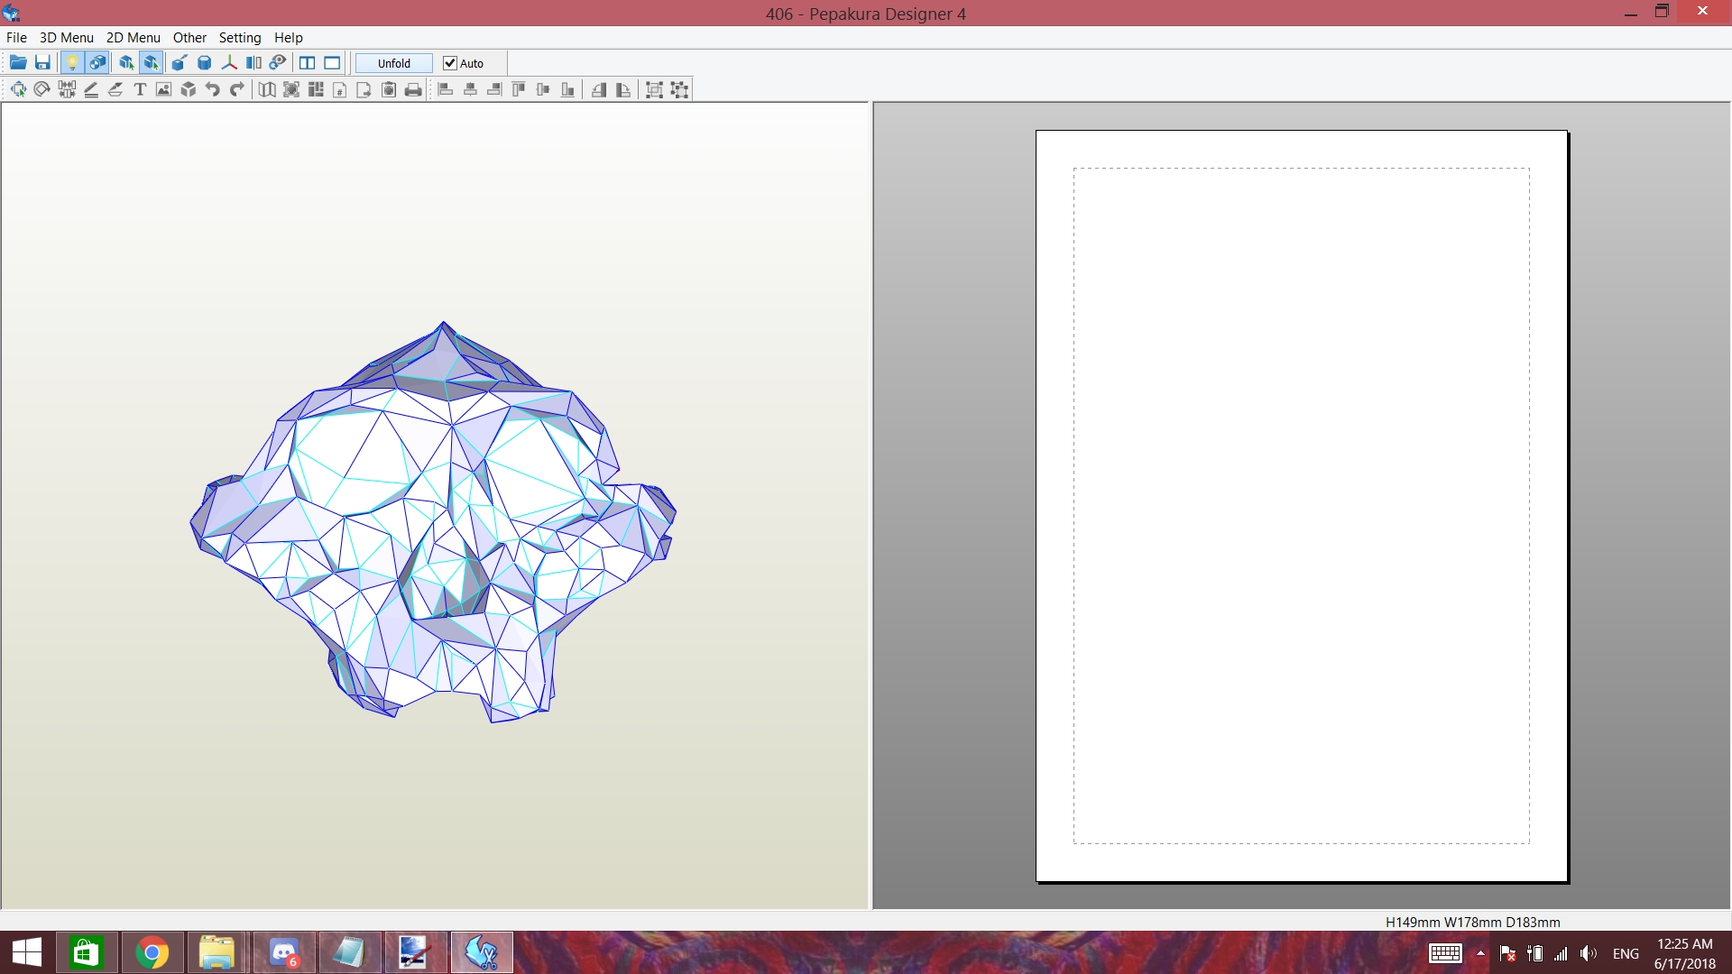Click the eye rotate view icon
The image size is (1732, 974).
(278, 63)
